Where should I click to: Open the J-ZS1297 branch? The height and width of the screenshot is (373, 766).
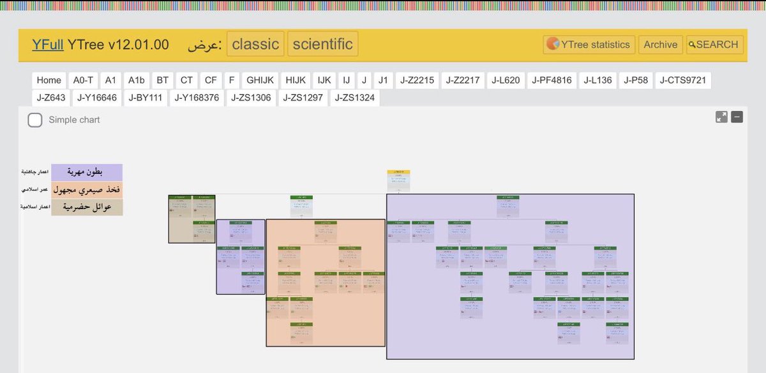tap(303, 98)
